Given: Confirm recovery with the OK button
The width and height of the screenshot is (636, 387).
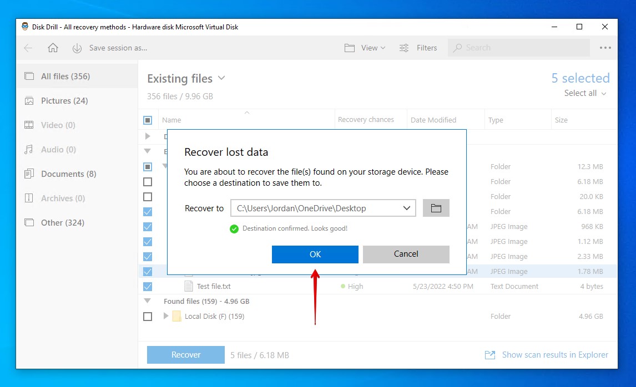Looking at the screenshot, I should 315,254.
